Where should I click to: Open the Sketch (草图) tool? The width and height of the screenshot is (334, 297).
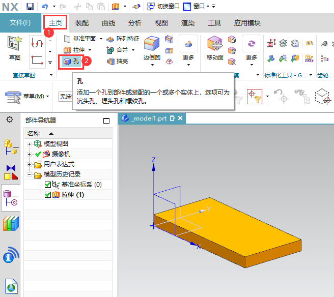pos(14,48)
